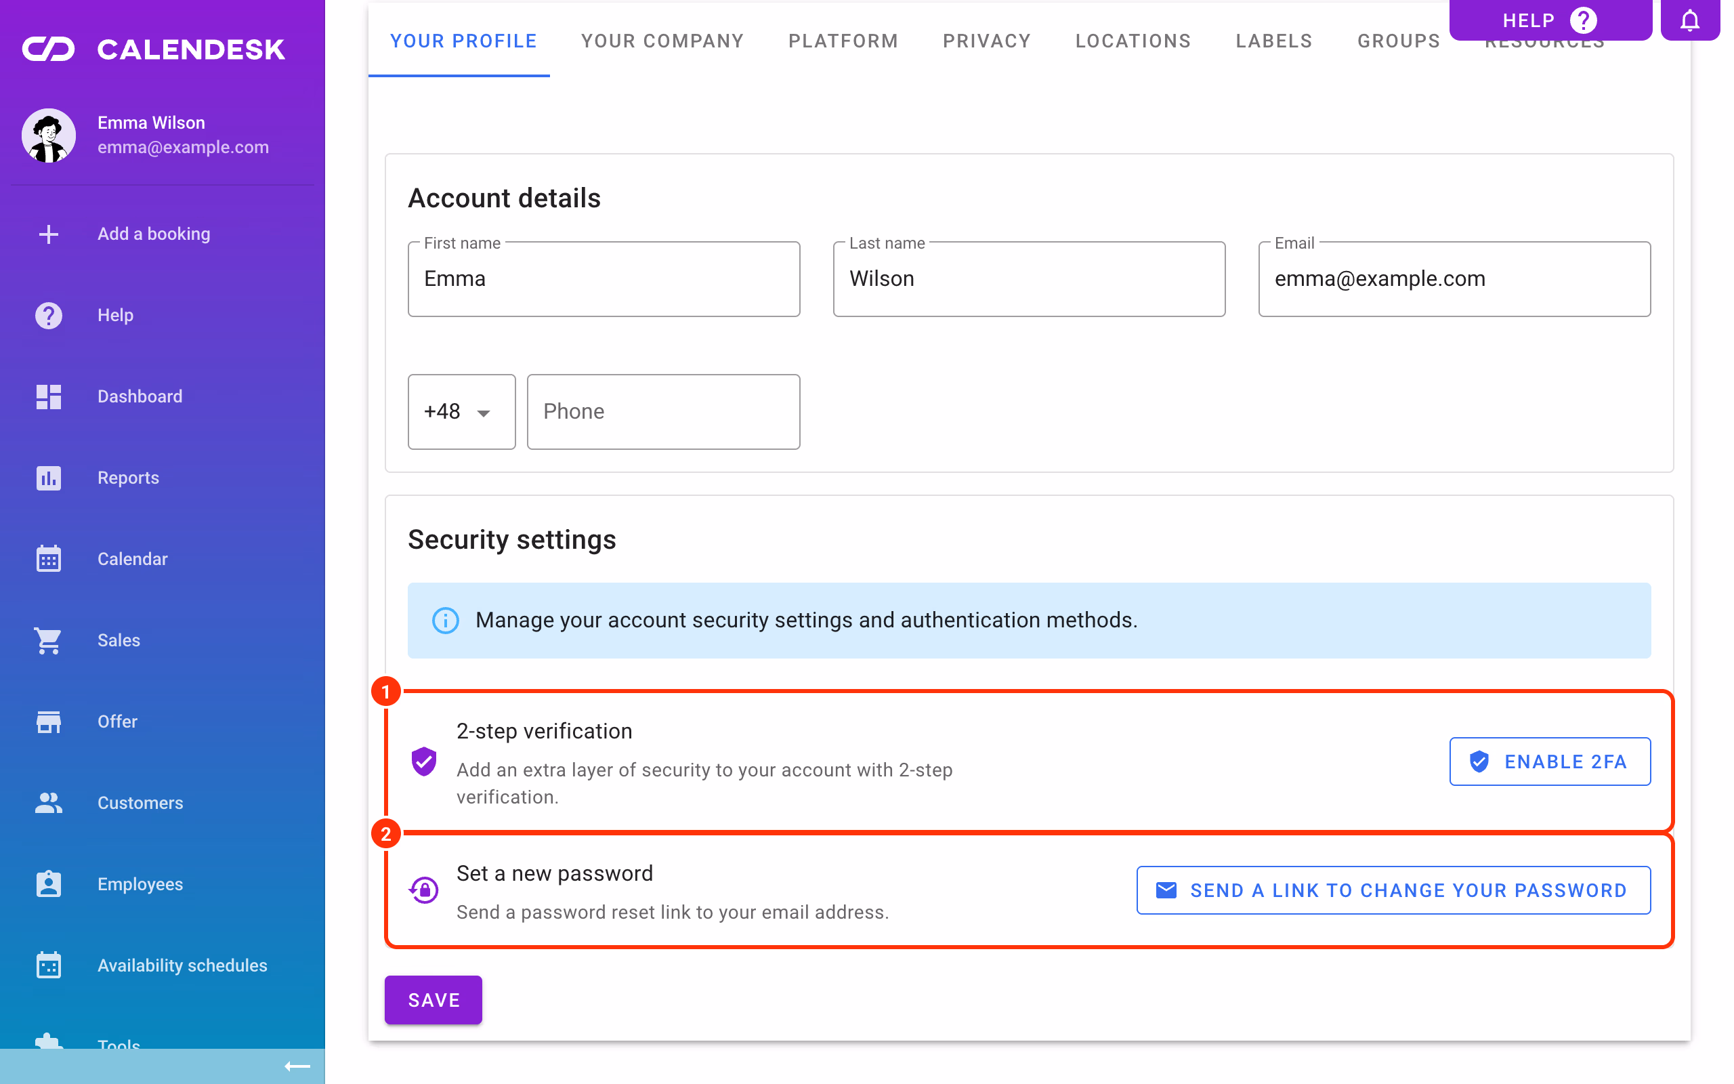Click the Calendesk logo icon
Screen dimensions: 1734x1084
48,49
